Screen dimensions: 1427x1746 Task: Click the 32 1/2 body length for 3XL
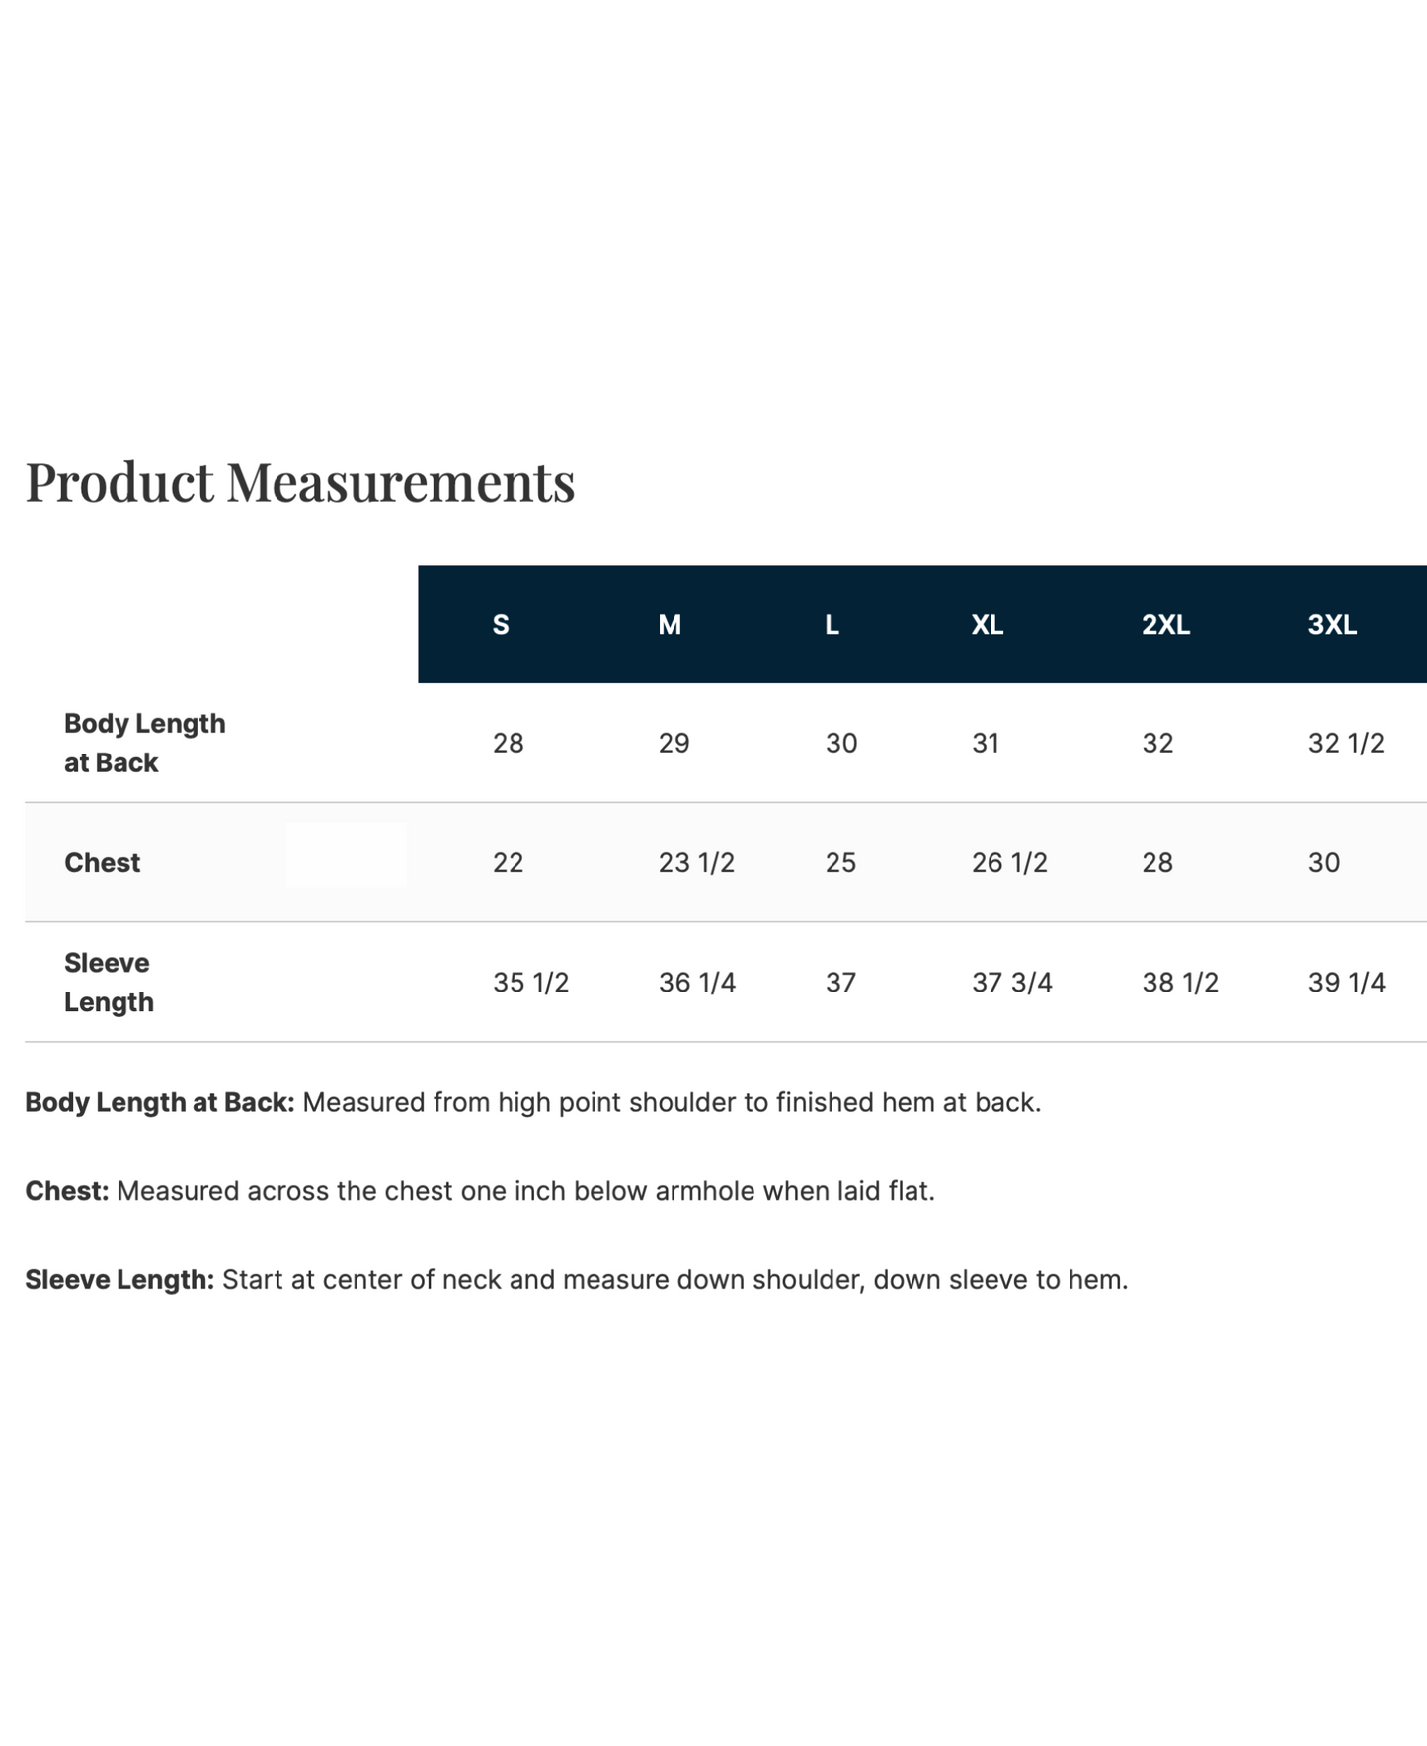pyautogui.click(x=1346, y=743)
